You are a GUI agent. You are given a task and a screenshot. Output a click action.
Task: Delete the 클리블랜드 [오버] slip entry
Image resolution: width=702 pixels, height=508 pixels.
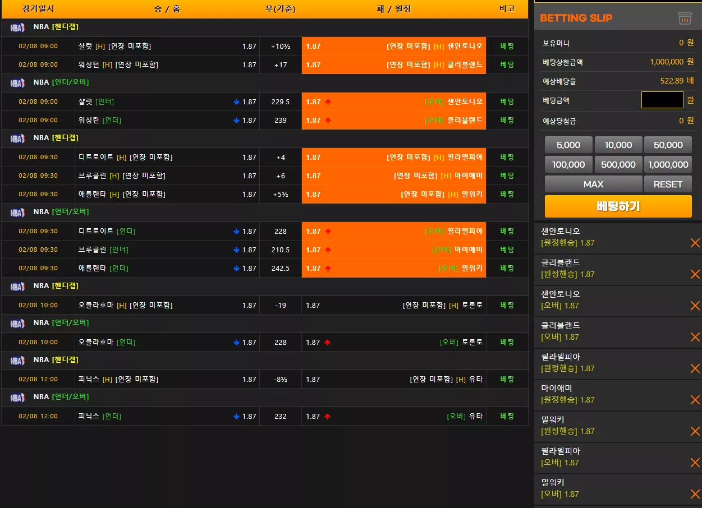[695, 337]
